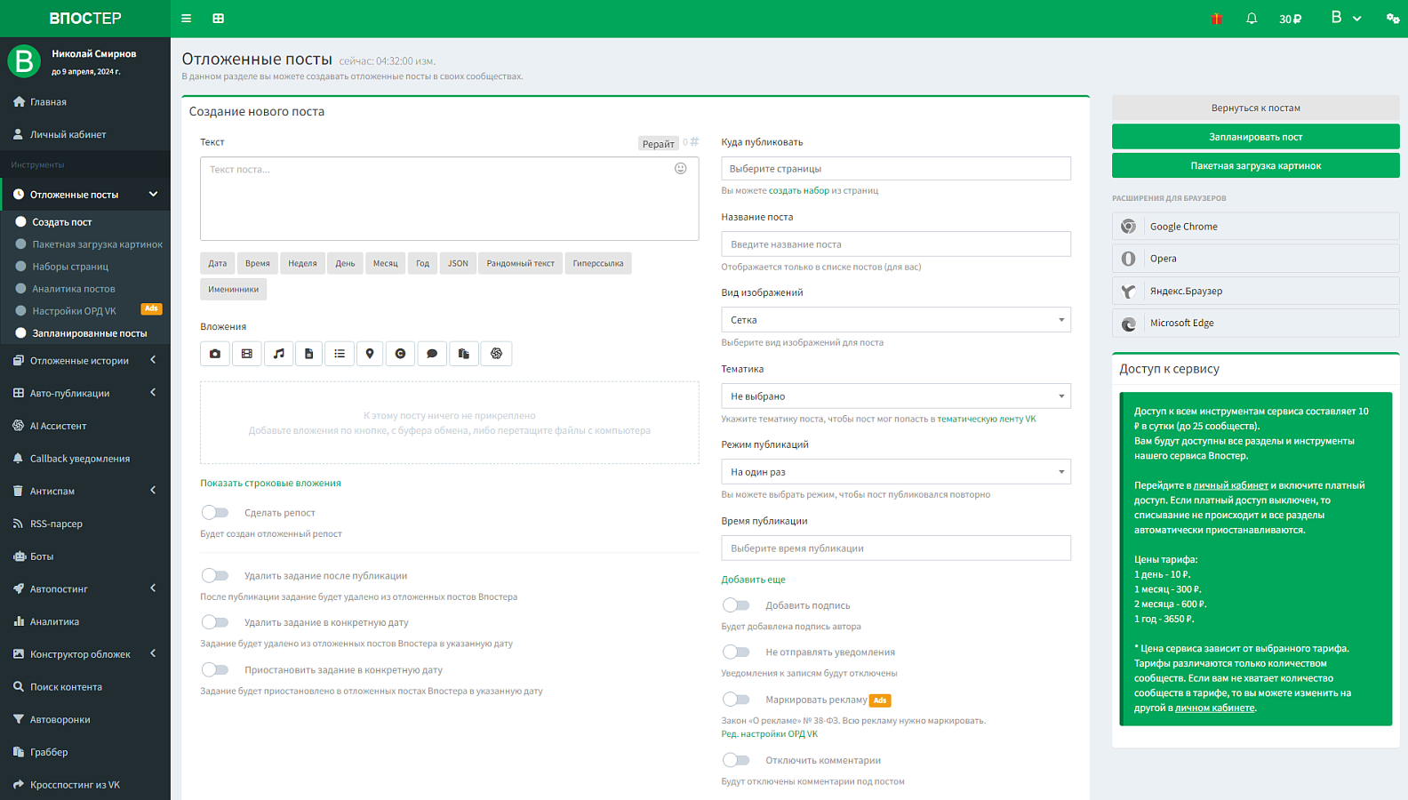Add a poll using the list icon

pyautogui.click(x=340, y=354)
